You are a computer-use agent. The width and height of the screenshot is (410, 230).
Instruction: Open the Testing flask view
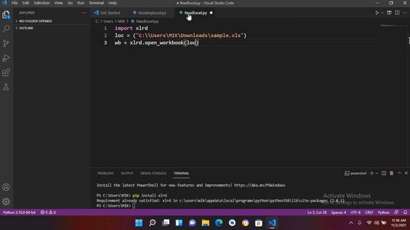coord(6,87)
